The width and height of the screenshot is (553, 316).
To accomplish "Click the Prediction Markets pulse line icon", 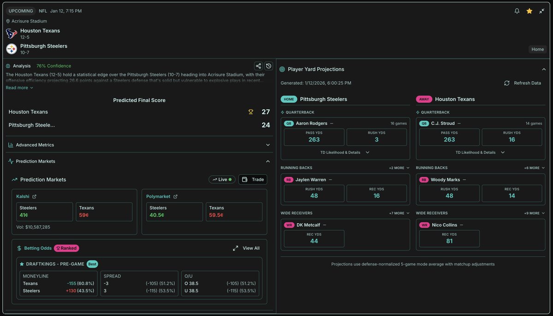I will (x=11, y=161).
